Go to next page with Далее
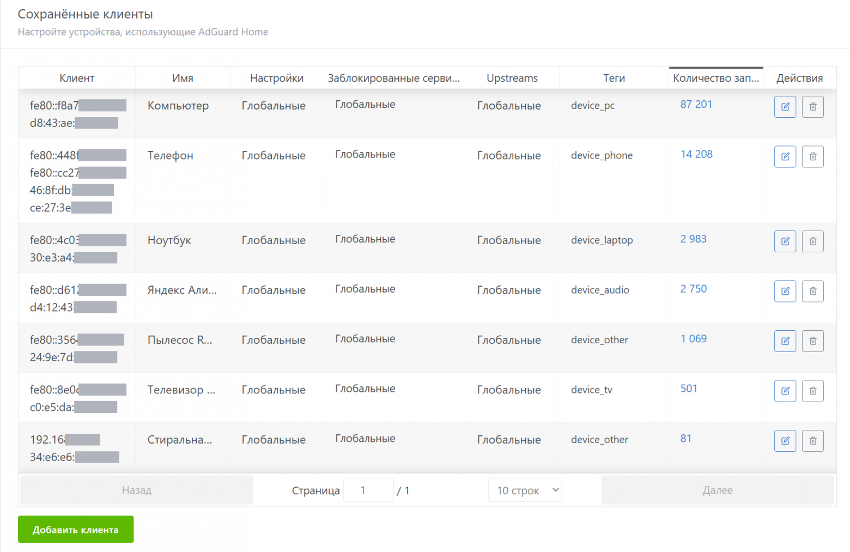 (718, 490)
